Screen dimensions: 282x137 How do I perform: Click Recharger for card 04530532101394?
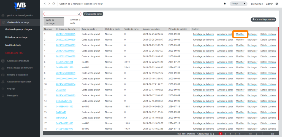[x=252, y=62]
